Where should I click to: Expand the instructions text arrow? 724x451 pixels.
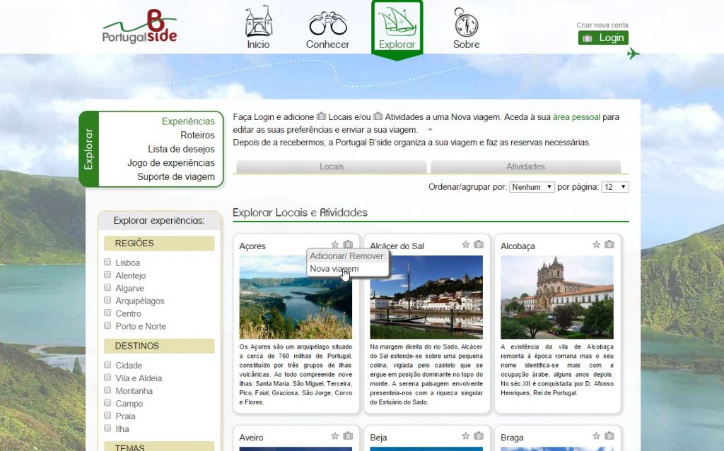click(x=429, y=131)
